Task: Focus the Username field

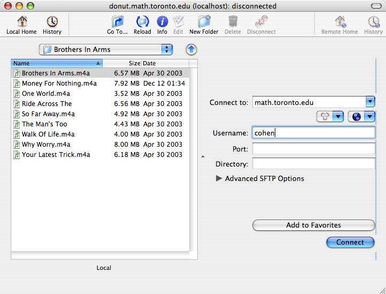Action: 314,133
